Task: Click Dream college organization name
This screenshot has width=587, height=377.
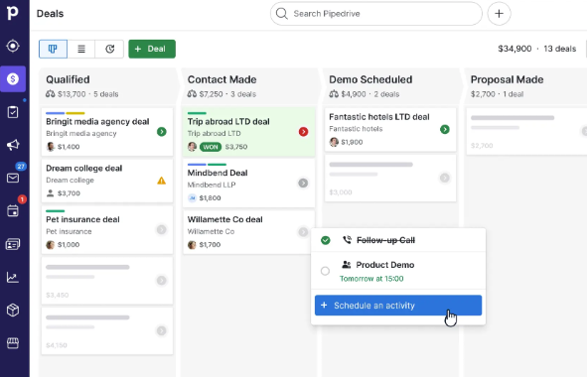Action: (70, 181)
